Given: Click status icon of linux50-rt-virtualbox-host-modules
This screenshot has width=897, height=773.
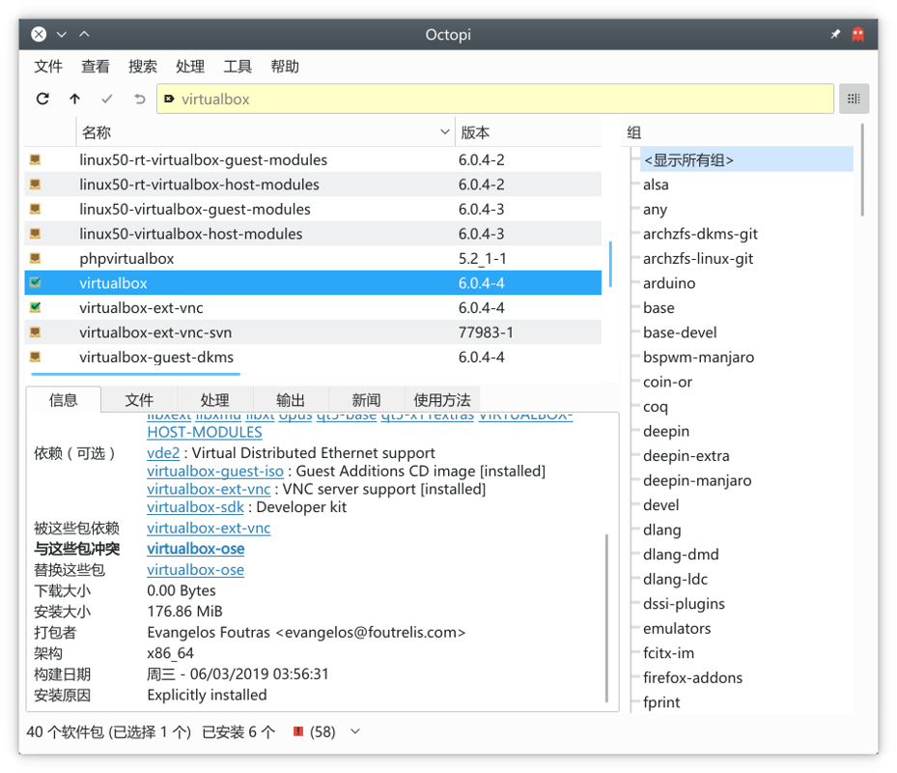Looking at the screenshot, I should 36,184.
